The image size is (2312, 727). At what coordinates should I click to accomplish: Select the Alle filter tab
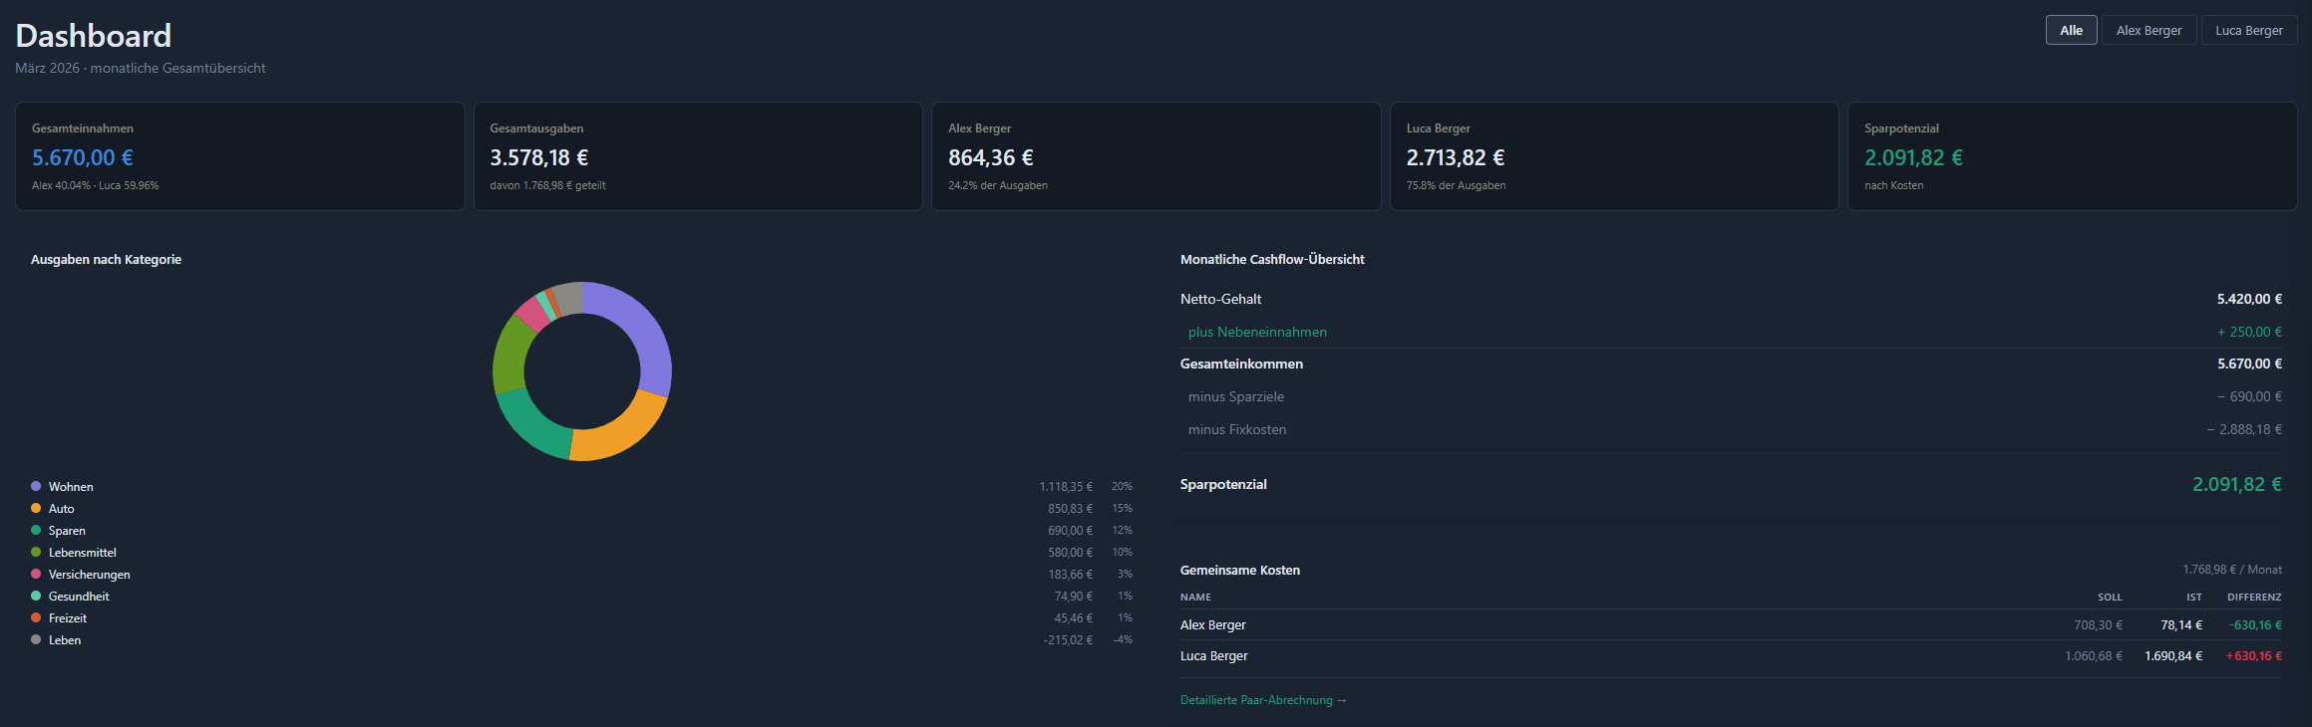[x=2071, y=30]
